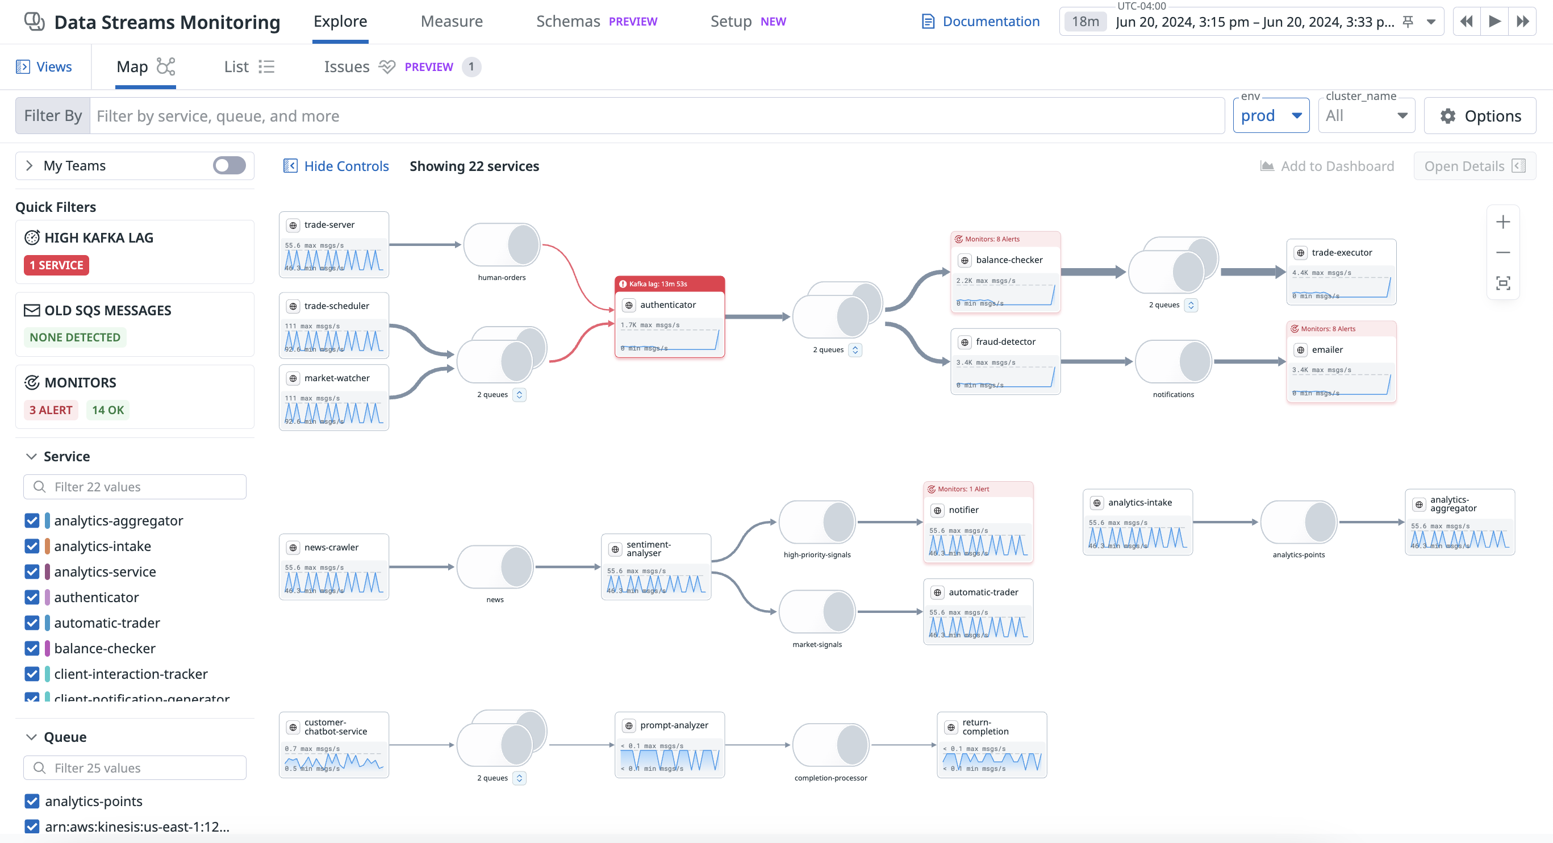Click the fast-forward time range icon

(x=1522, y=22)
